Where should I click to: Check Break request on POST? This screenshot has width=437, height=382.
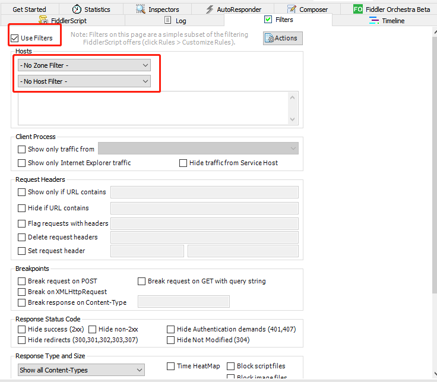pos(21,281)
